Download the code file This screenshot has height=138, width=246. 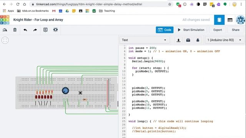[178, 40]
